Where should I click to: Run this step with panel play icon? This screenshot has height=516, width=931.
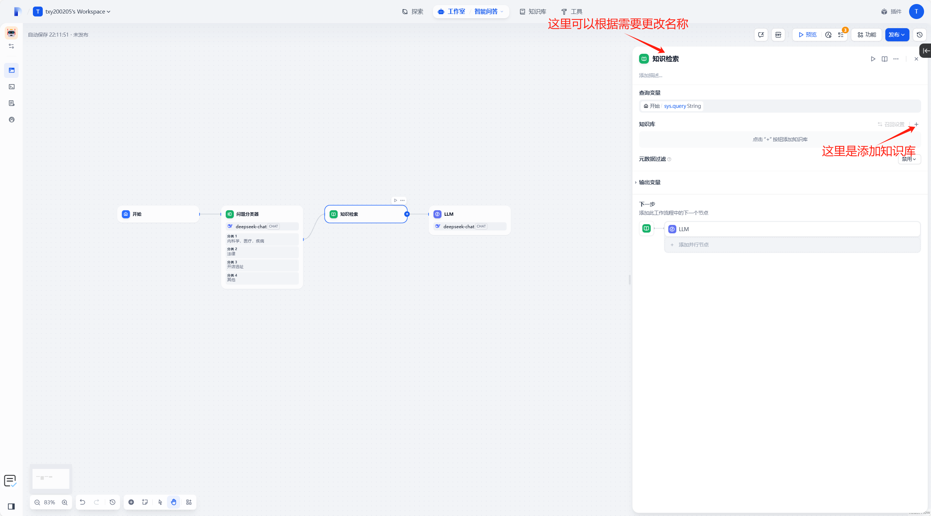873,59
